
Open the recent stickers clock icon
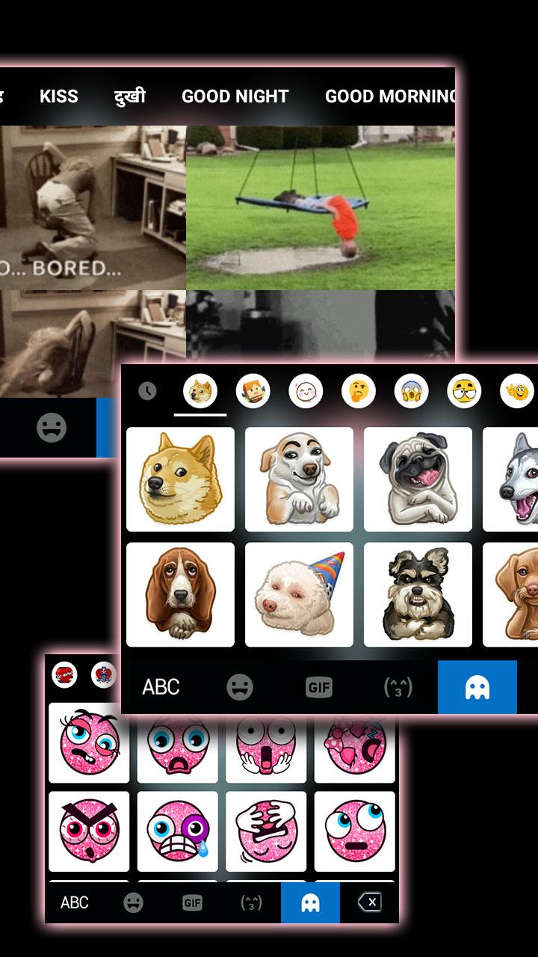coord(147,391)
